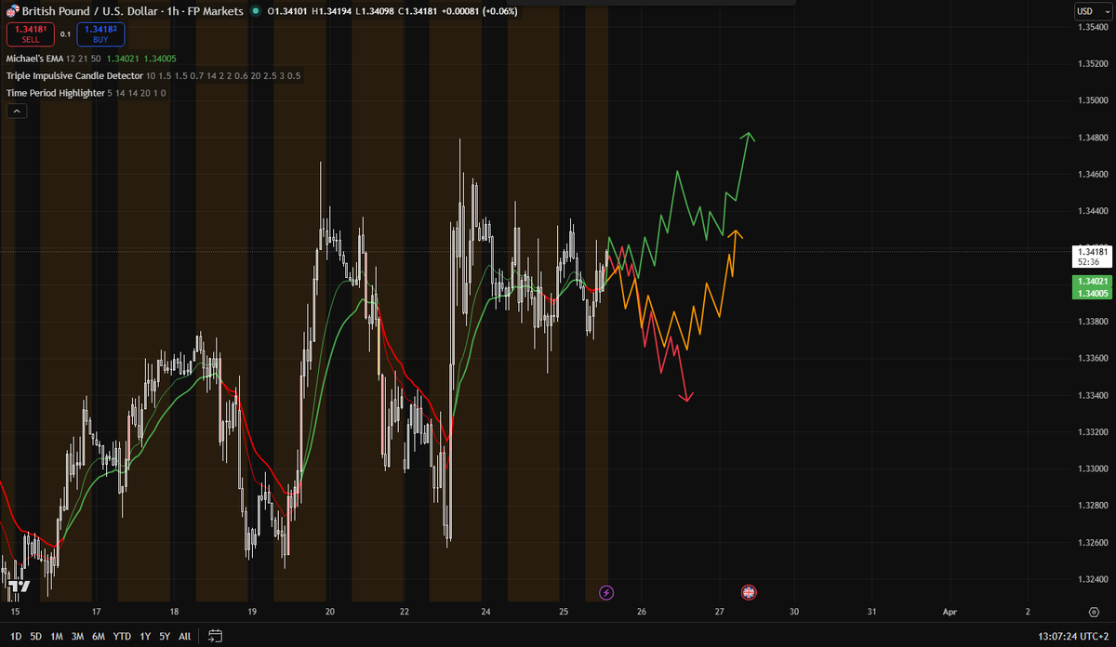The image size is (1116, 647).
Task: Click the green 1.34005 EMA price label
Action: pyautogui.click(x=1093, y=293)
